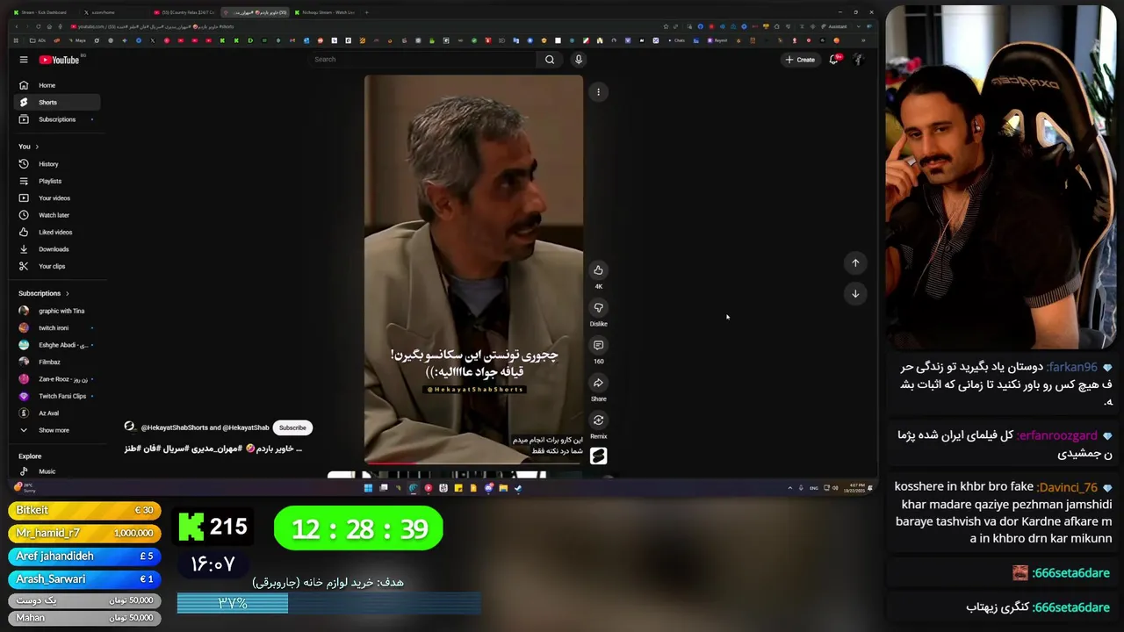Switch to Country Relax 24/7 tab
This screenshot has width=1124, height=632.
[x=184, y=12]
